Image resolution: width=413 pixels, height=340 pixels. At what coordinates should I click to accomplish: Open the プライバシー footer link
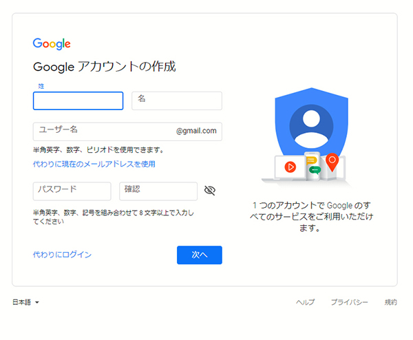tap(349, 302)
